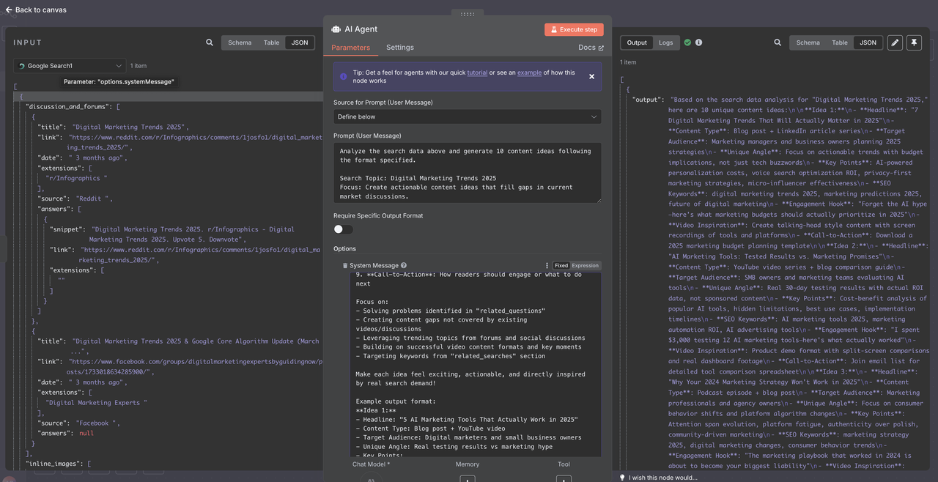Viewport: 938px width, 482px height.
Task: Click inside the System Message text area
Action: [x=476, y=365]
